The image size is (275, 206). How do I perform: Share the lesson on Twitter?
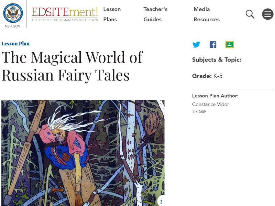(x=196, y=44)
